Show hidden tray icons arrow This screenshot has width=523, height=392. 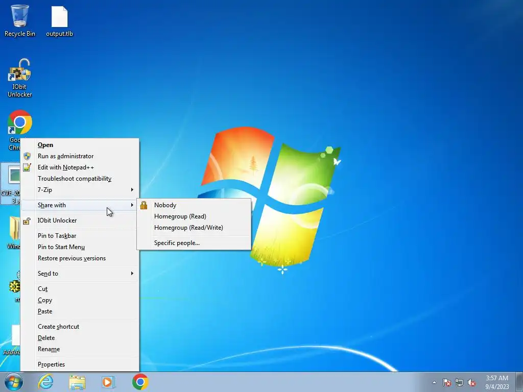coord(434,383)
